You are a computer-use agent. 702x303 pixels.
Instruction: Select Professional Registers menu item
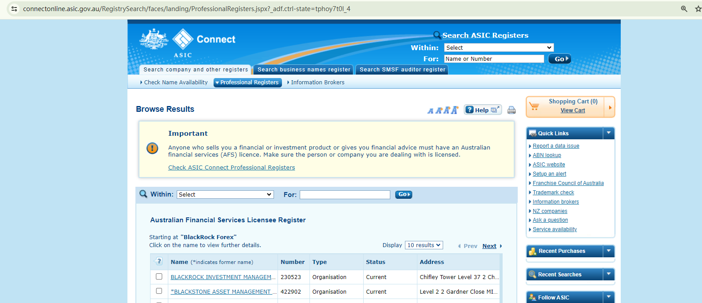pyautogui.click(x=248, y=83)
